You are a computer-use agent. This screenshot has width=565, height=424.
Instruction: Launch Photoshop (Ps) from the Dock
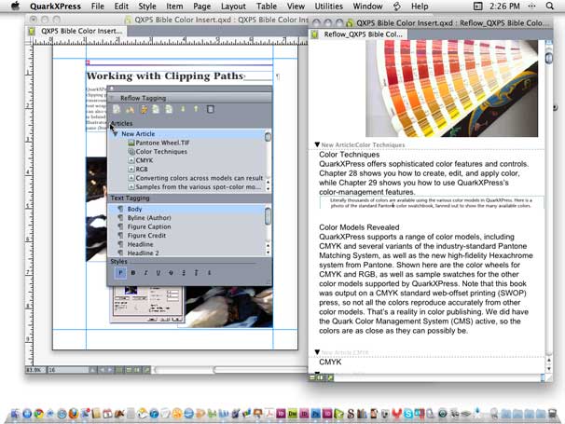click(x=316, y=413)
